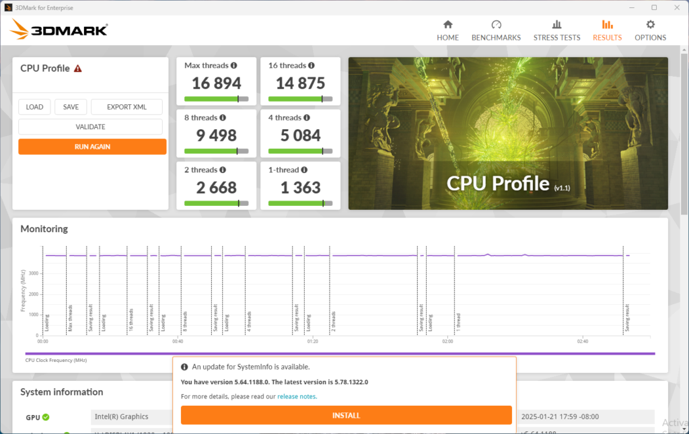Click info icon next to 1-thread
The height and width of the screenshot is (434, 689).
pyautogui.click(x=304, y=170)
